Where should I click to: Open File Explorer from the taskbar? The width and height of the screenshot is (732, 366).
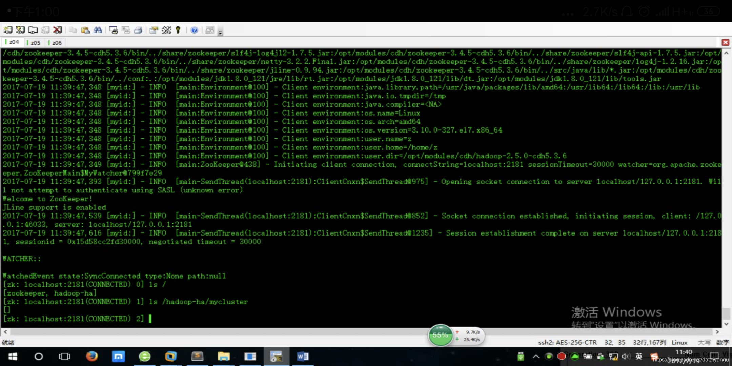224,357
